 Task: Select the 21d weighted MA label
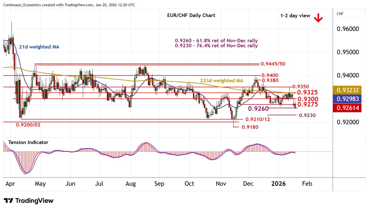[x=39, y=47]
